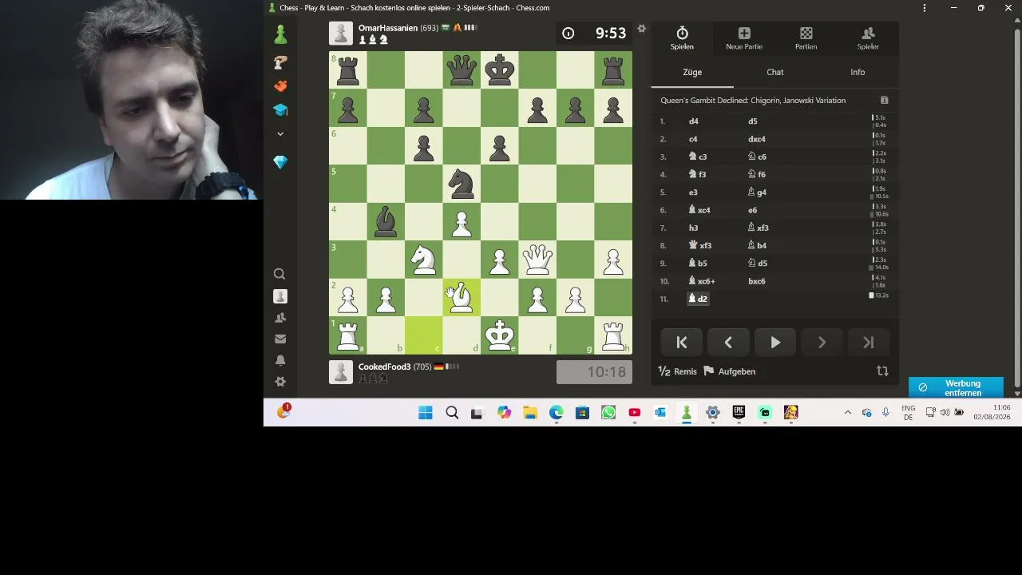Resign with Aufgeben button

(730, 371)
